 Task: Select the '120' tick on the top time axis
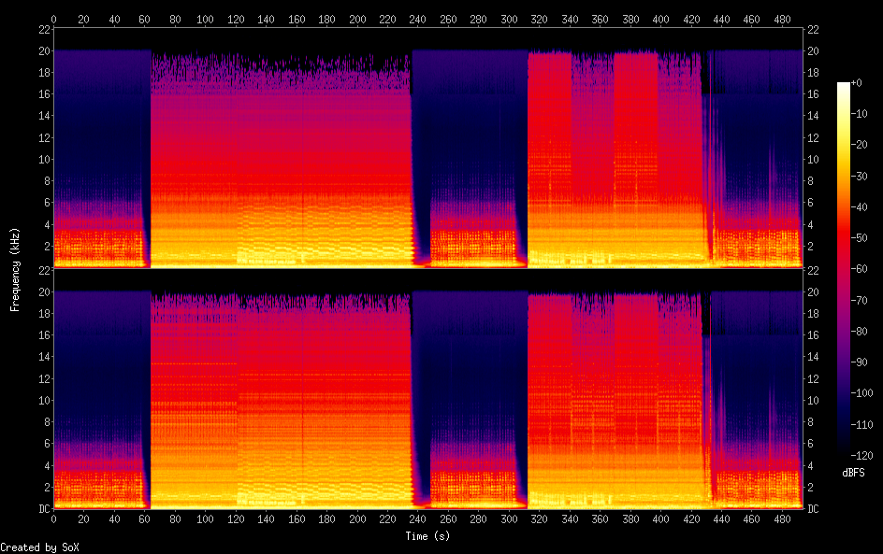point(237,18)
